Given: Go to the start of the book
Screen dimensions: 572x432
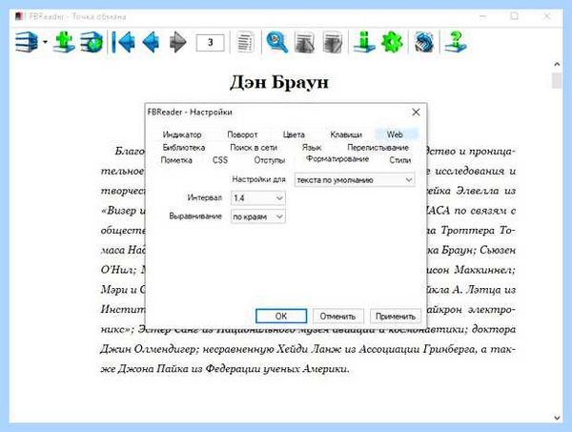Looking at the screenshot, I should [x=123, y=42].
